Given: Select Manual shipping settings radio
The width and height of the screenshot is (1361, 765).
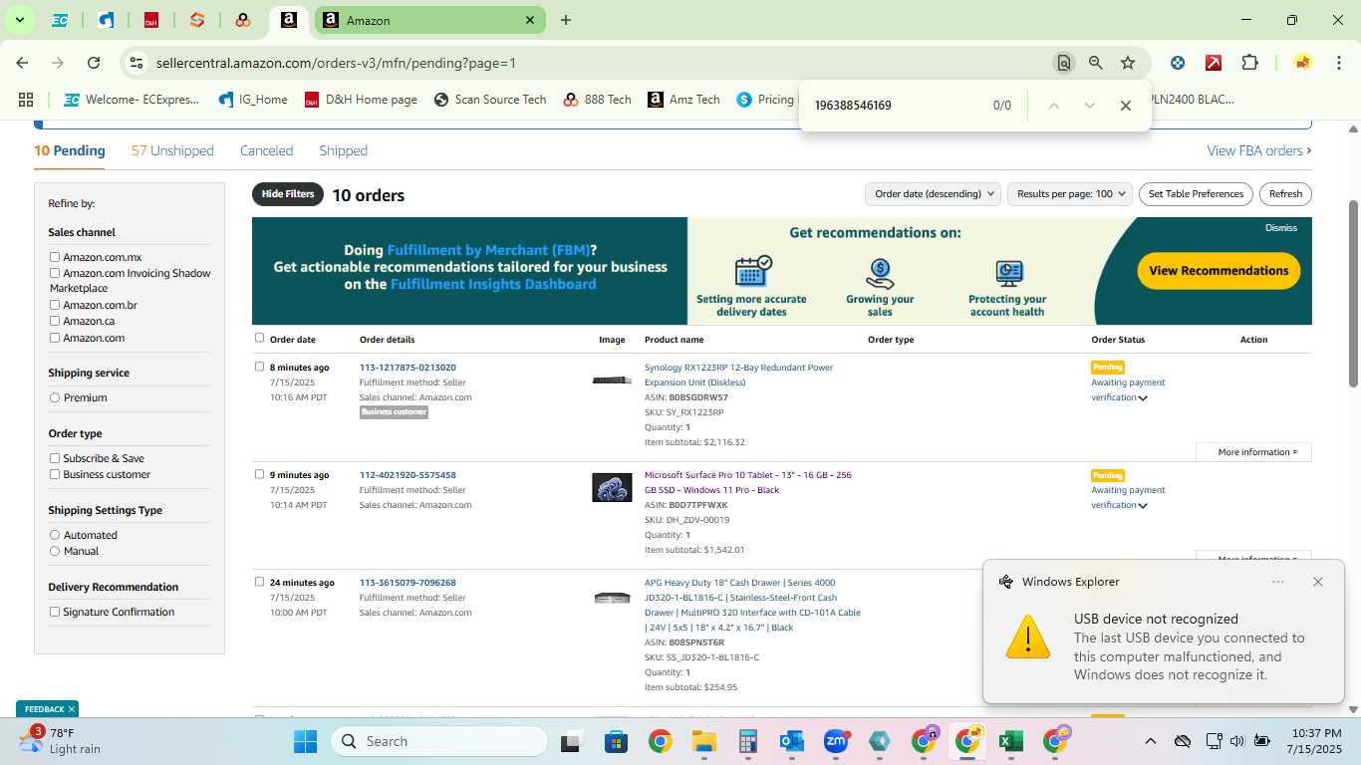Looking at the screenshot, I should click(x=55, y=551).
